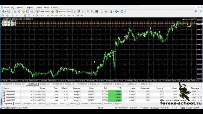This screenshot has height=114, width=203.
Task: Click the Periods clock icon
Action: [x=116, y=11]
